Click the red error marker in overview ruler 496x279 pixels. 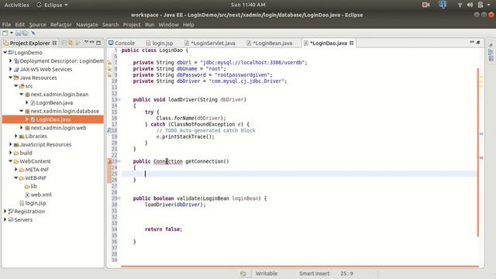(x=481, y=157)
